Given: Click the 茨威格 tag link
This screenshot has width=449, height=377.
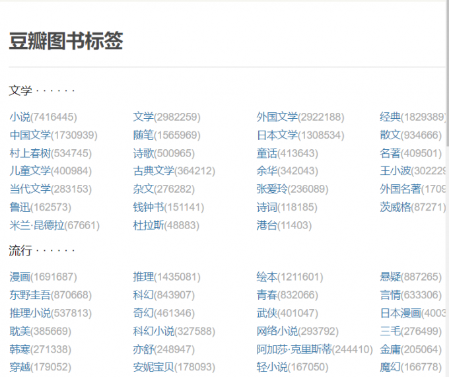Looking at the screenshot, I should [395, 207].
